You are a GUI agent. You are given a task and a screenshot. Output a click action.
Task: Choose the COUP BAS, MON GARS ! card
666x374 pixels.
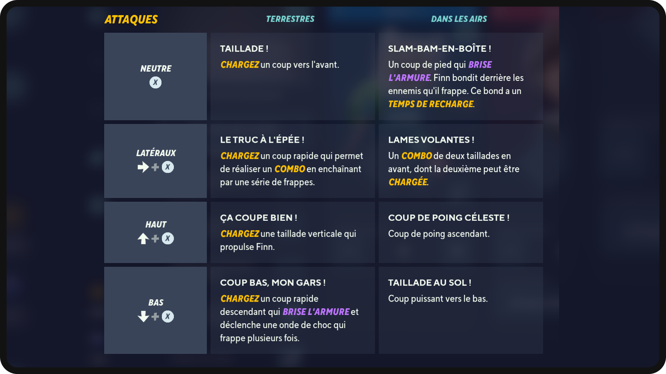(292, 310)
